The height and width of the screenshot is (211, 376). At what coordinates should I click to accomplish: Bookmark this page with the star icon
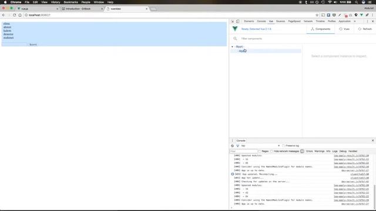point(317,15)
